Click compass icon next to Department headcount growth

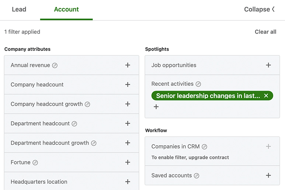click(94, 143)
